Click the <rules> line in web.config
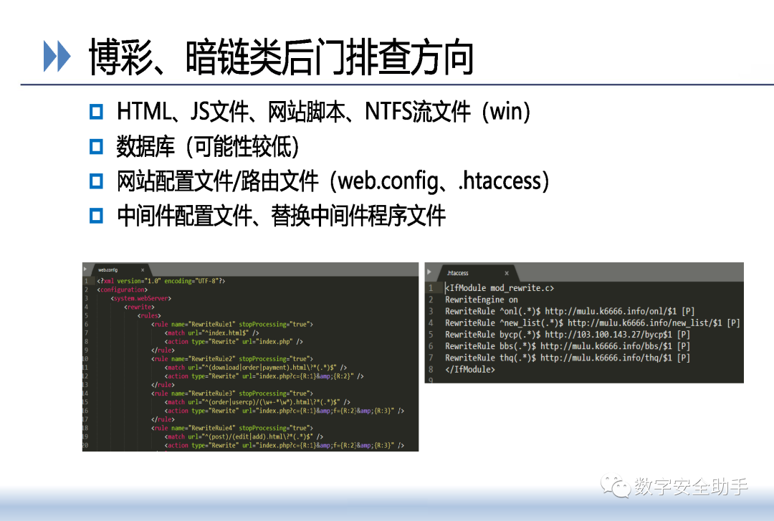The width and height of the screenshot is (774, 521). click(x=149, y=315)
